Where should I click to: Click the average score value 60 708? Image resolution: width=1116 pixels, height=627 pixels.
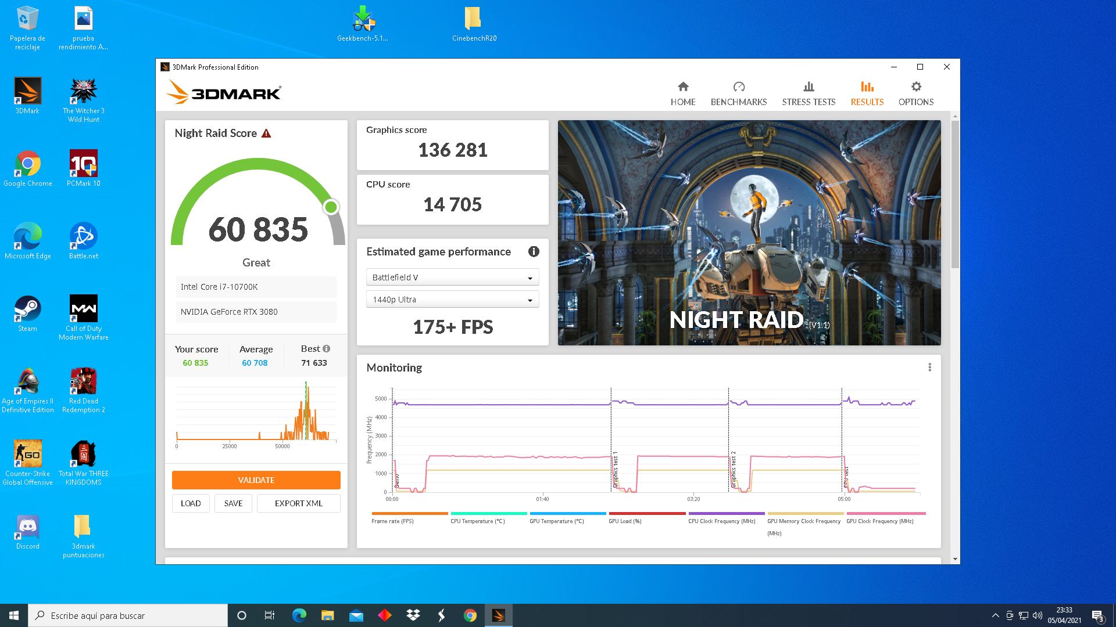coord(255,363)
